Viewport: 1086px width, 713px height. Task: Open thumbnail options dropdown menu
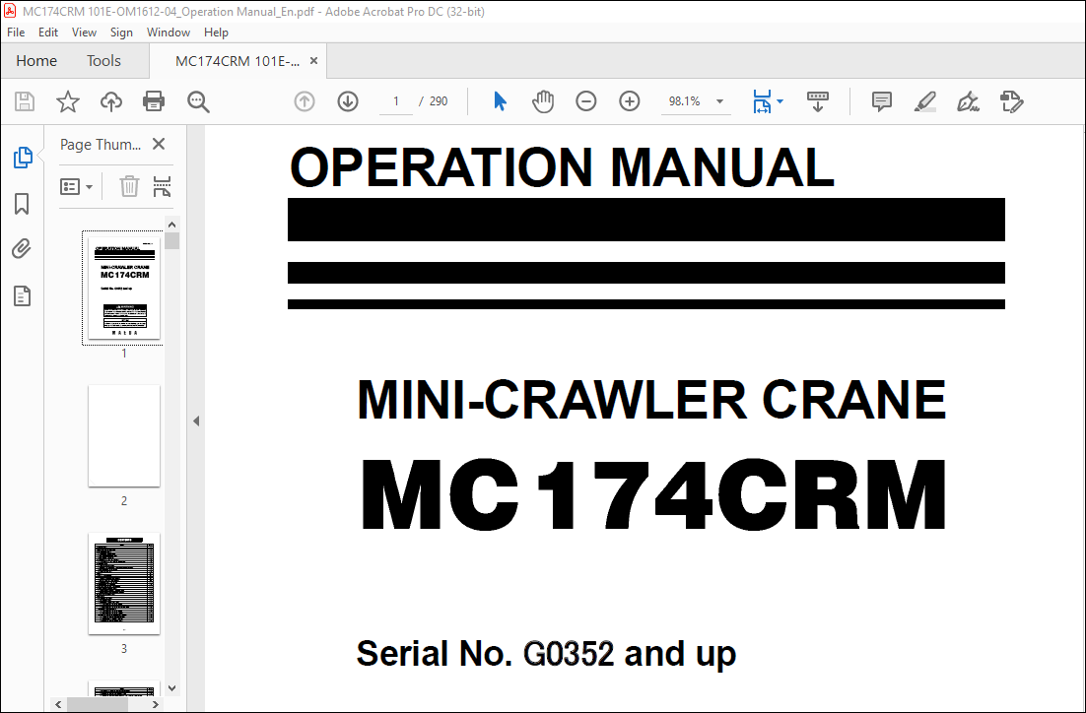tap(77, 186)
